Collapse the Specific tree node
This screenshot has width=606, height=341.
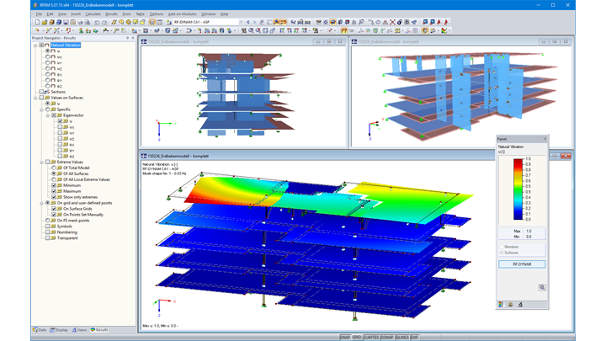(41, 109)
